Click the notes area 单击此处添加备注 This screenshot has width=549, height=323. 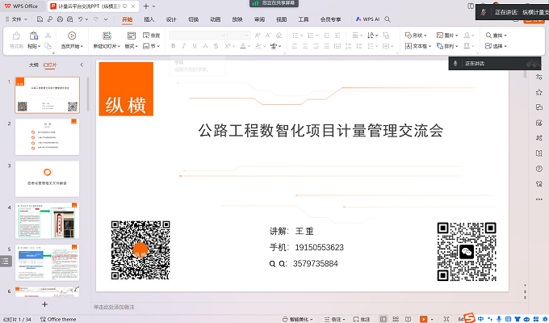(114, 307)
